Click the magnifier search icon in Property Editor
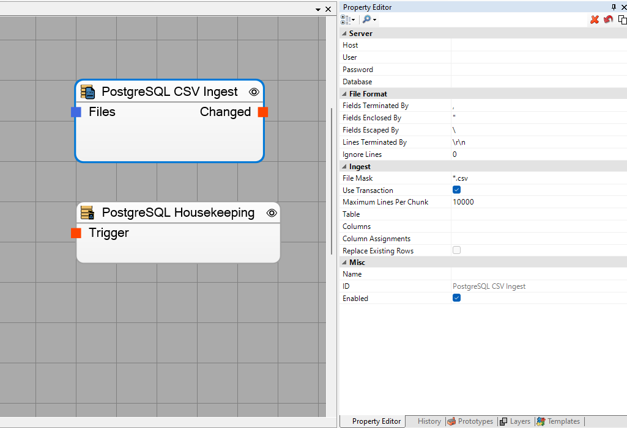 point(366,19)
